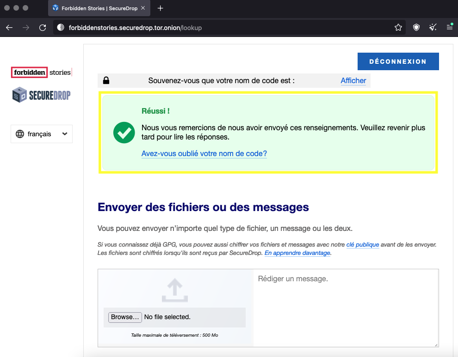The height and width of the screenshot is (357, 458).
Task: Click the upload arrow icon
Action: coord(174,290)
